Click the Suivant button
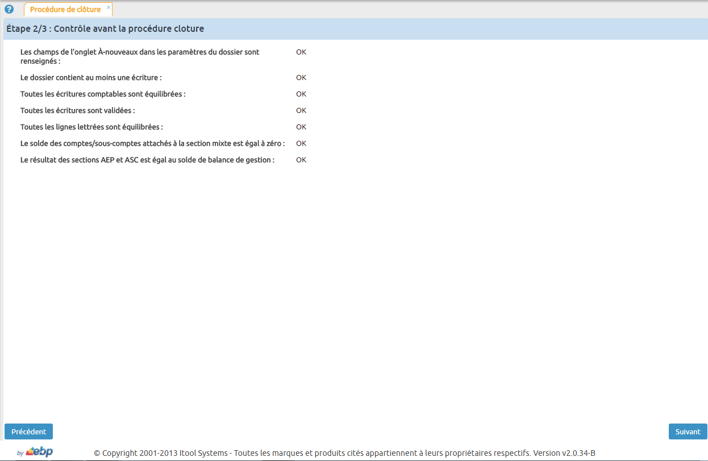Viewport: 708px width, 461px height. pyautogui.click(x=688, y=431)
